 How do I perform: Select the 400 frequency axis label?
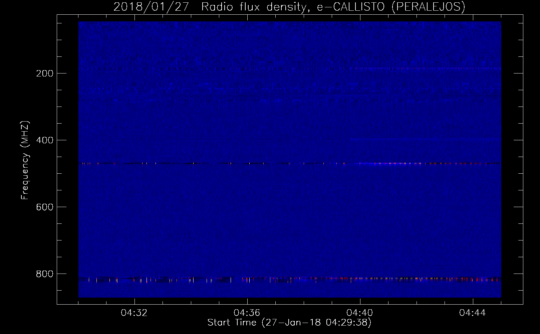click(44, 140)
